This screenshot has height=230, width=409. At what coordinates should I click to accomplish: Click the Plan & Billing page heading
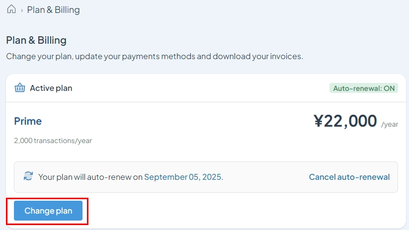click(x=36, y=40)
